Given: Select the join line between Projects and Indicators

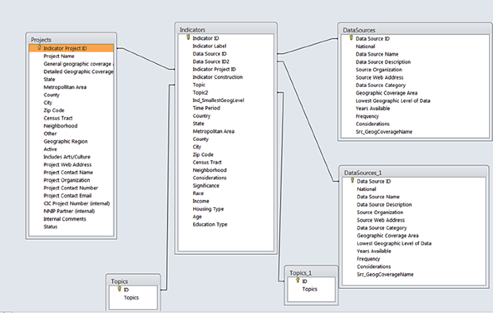Looking at the screenshot, I should [x=146, y=59].
